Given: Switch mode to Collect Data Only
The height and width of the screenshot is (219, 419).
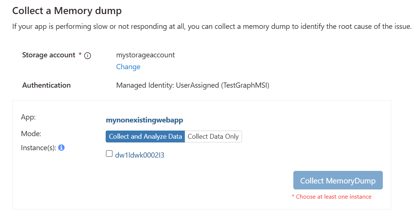Looking at the screenshot, I should click(x=213, y=137).
